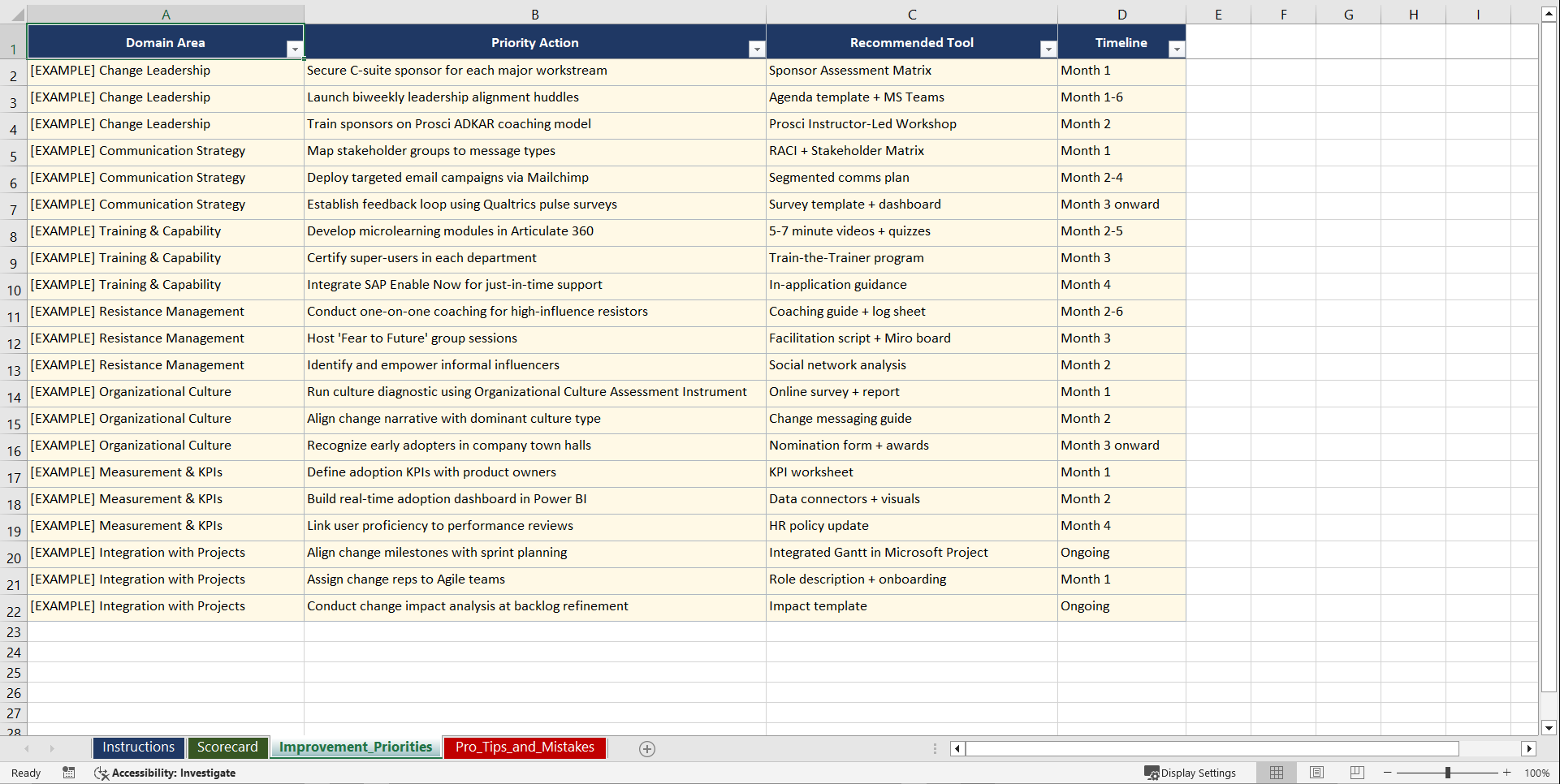Open the Timeline filter dropdown
Image resolution: width=1560 pixels, height=784 pixels.
1176,49
